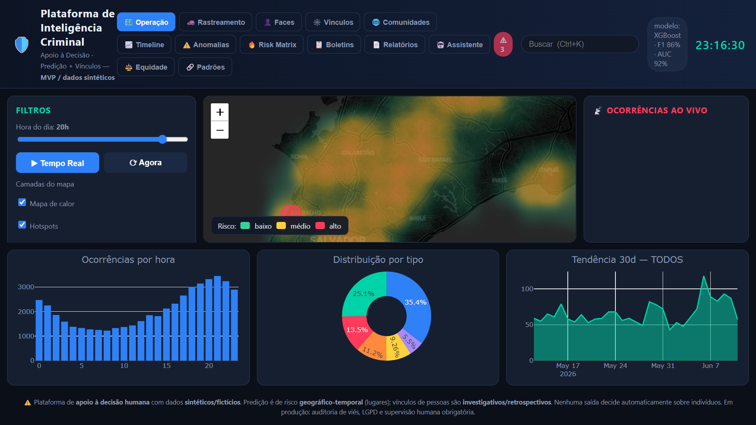Image resolution: width=756 pixels, height=425 pixels.
Task: Open the Boletins tab
Action: (x=334, y=44)
